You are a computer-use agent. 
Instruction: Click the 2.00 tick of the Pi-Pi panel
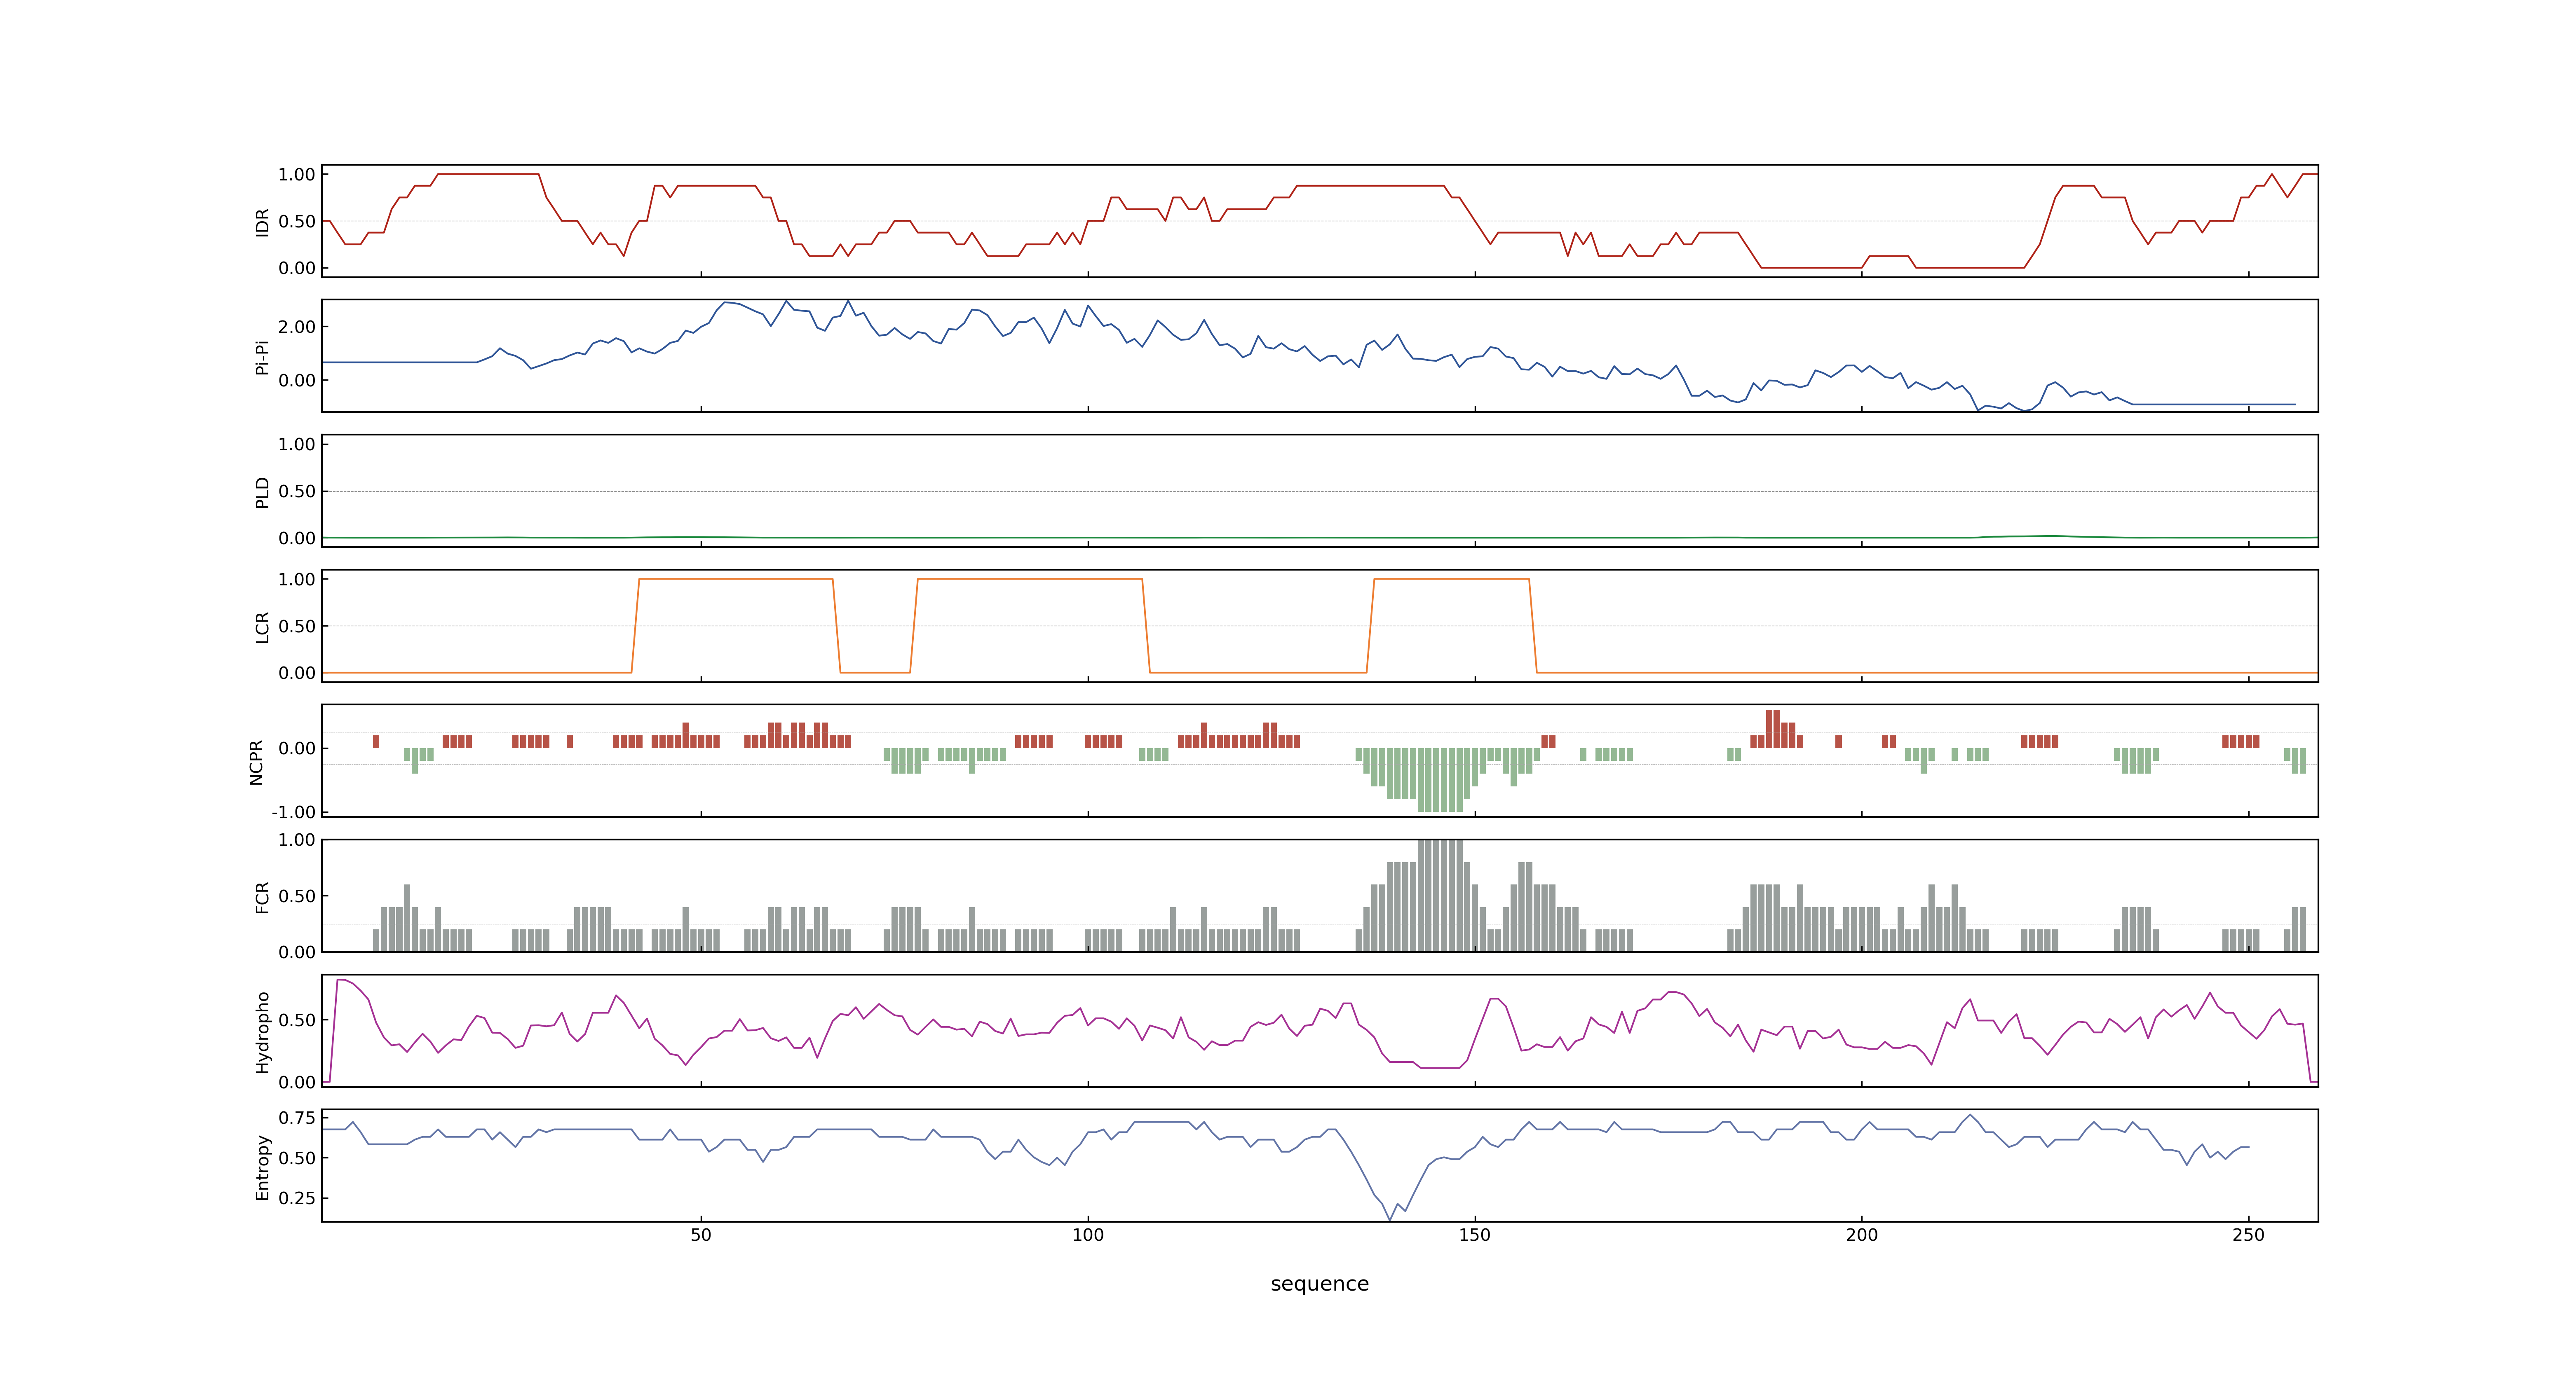pyautogui.click(x=297, y=327)
